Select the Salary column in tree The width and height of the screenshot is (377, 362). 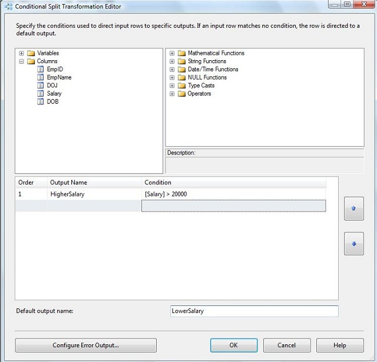[x=54, y=94]
